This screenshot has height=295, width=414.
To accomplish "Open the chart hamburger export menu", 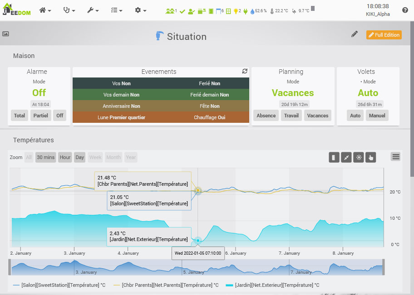I will point(396,157).
